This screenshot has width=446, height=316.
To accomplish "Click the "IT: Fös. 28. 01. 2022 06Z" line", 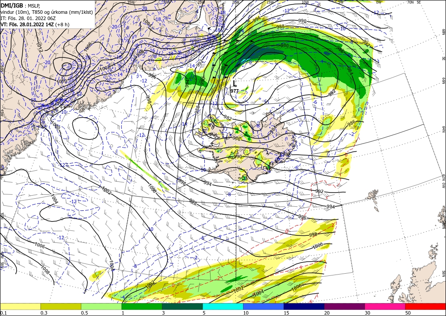I will tap(27, 18).
